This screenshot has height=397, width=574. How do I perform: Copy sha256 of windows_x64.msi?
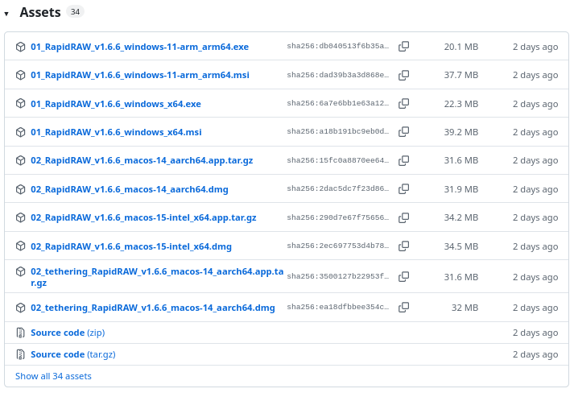pos(404,132)
